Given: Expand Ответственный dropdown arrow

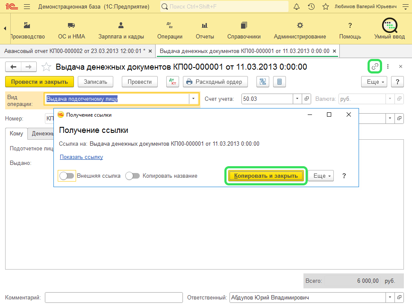Looking at the screenshot, I should [390, 297].
